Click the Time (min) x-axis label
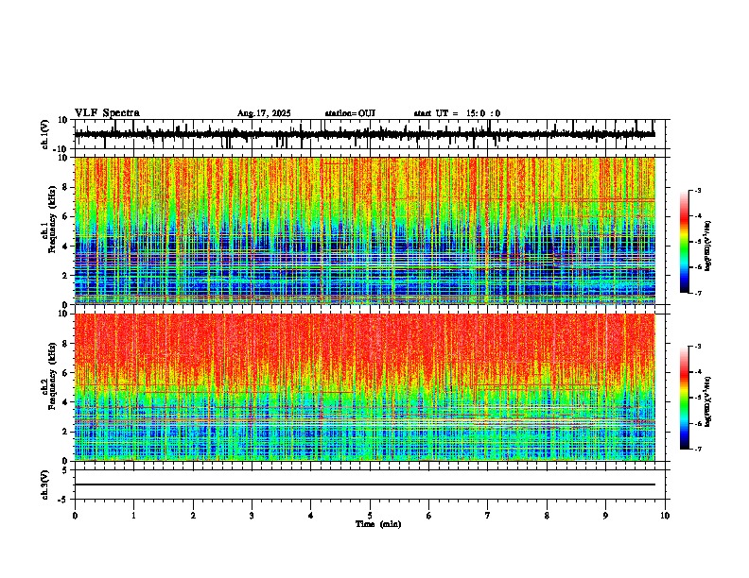749x578 pixels. click(378, 524)
